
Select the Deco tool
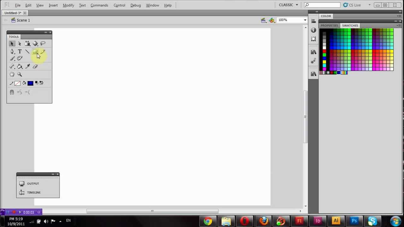point(20,59)
